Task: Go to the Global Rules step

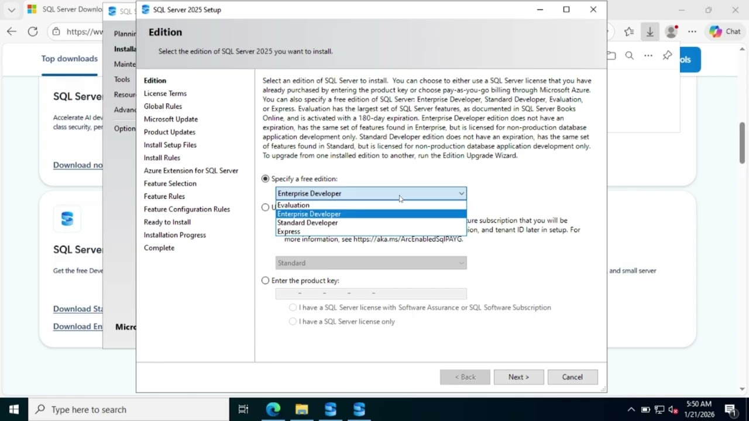Action: pos(163,106)
